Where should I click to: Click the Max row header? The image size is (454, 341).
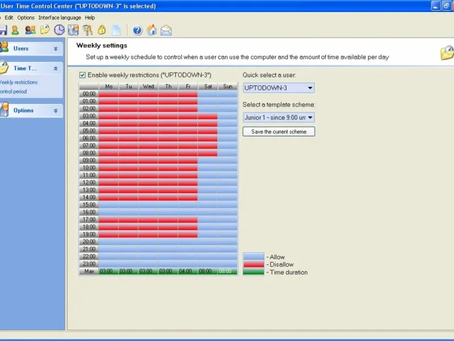(x=89, y=272)
